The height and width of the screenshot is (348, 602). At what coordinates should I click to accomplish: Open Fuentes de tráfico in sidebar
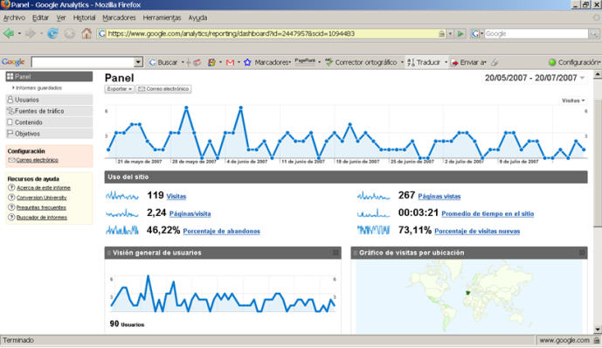tap(49, 111)
